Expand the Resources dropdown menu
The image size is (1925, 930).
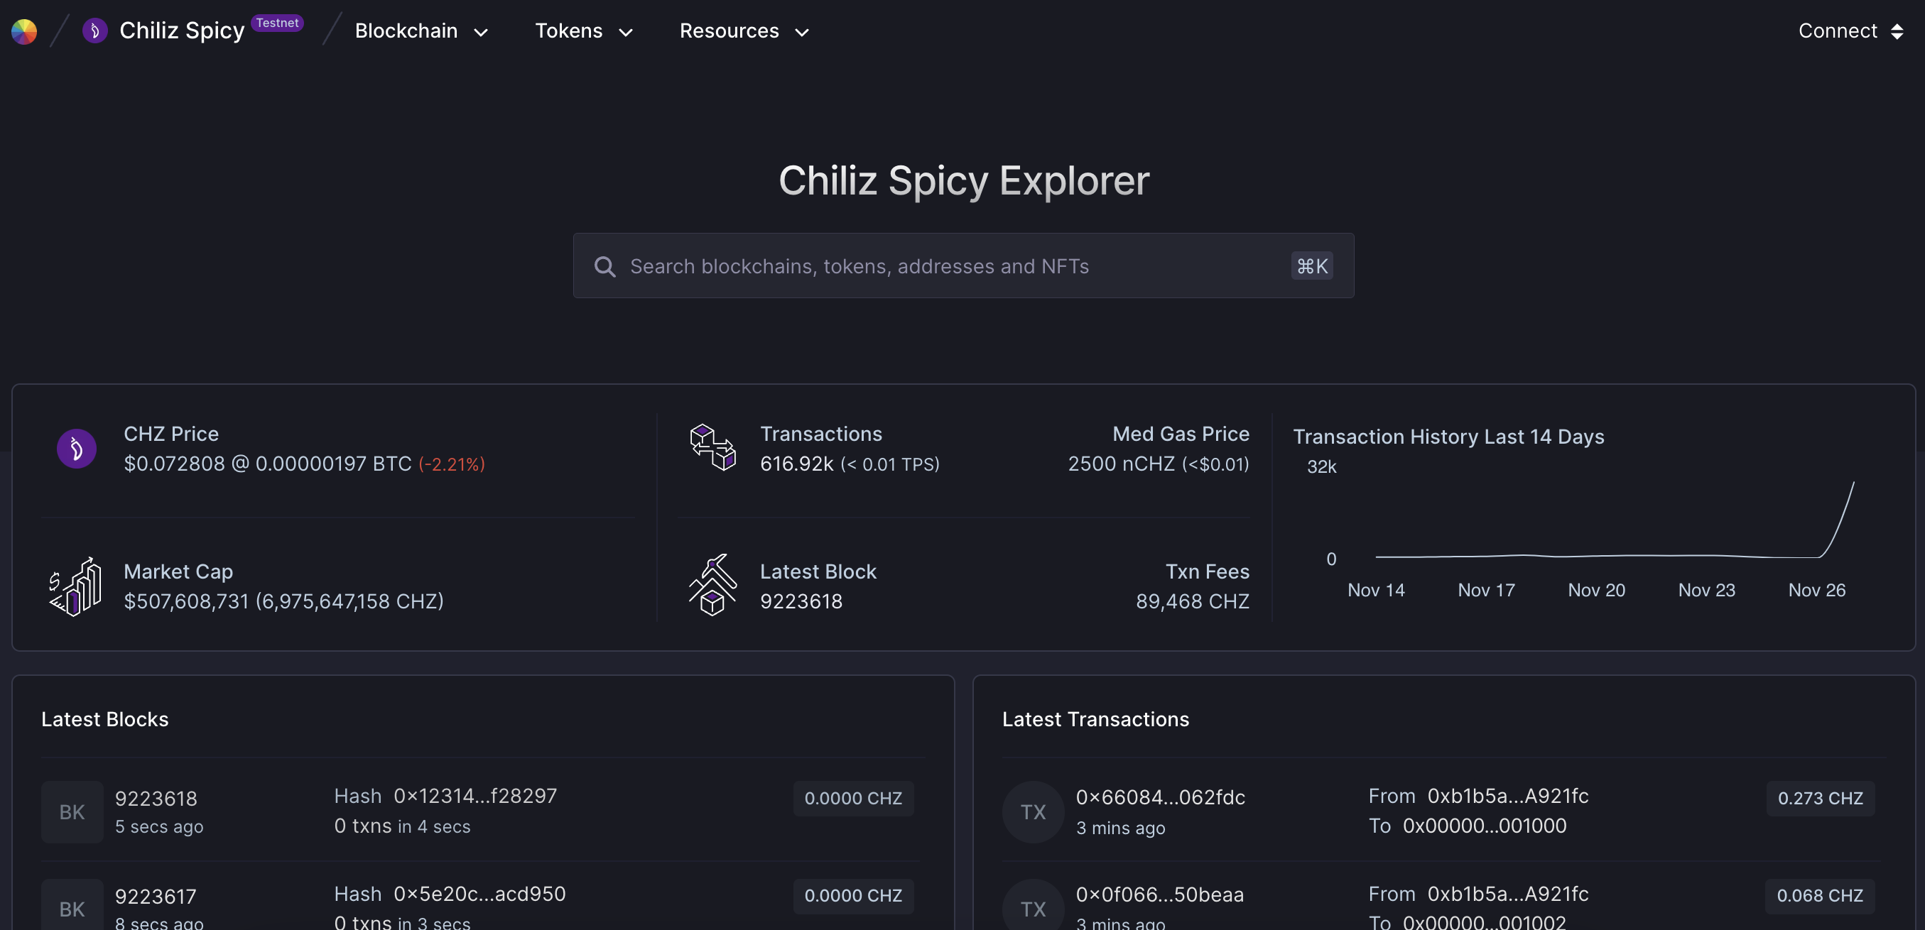(744, 31)
